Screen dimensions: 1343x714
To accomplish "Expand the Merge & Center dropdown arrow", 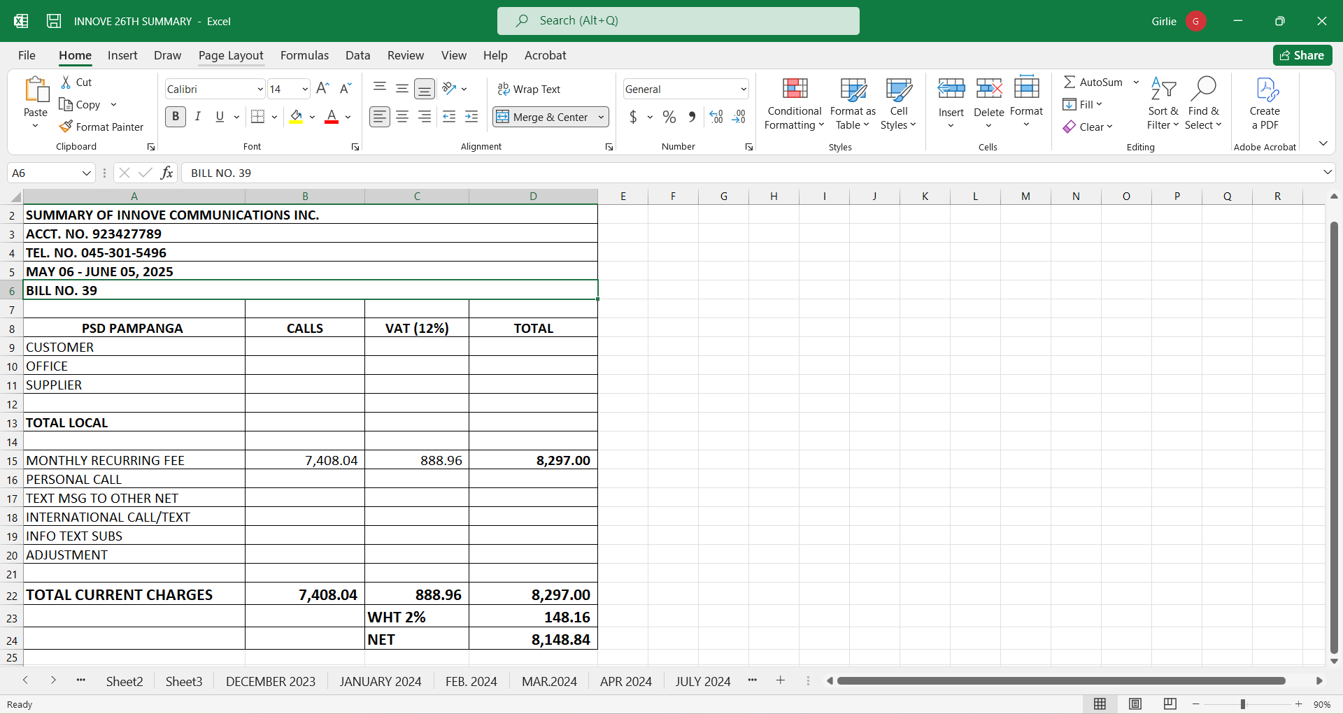I will tap(601, 117).
